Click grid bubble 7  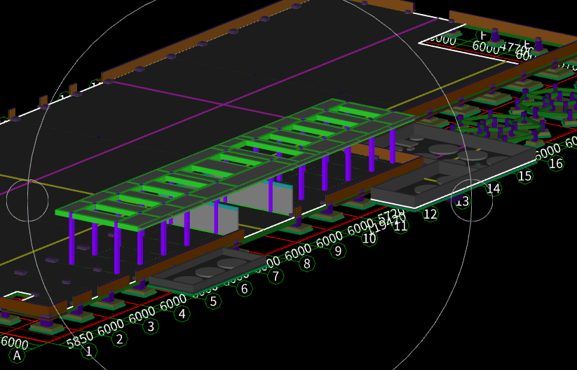click(x=276, y=276)
